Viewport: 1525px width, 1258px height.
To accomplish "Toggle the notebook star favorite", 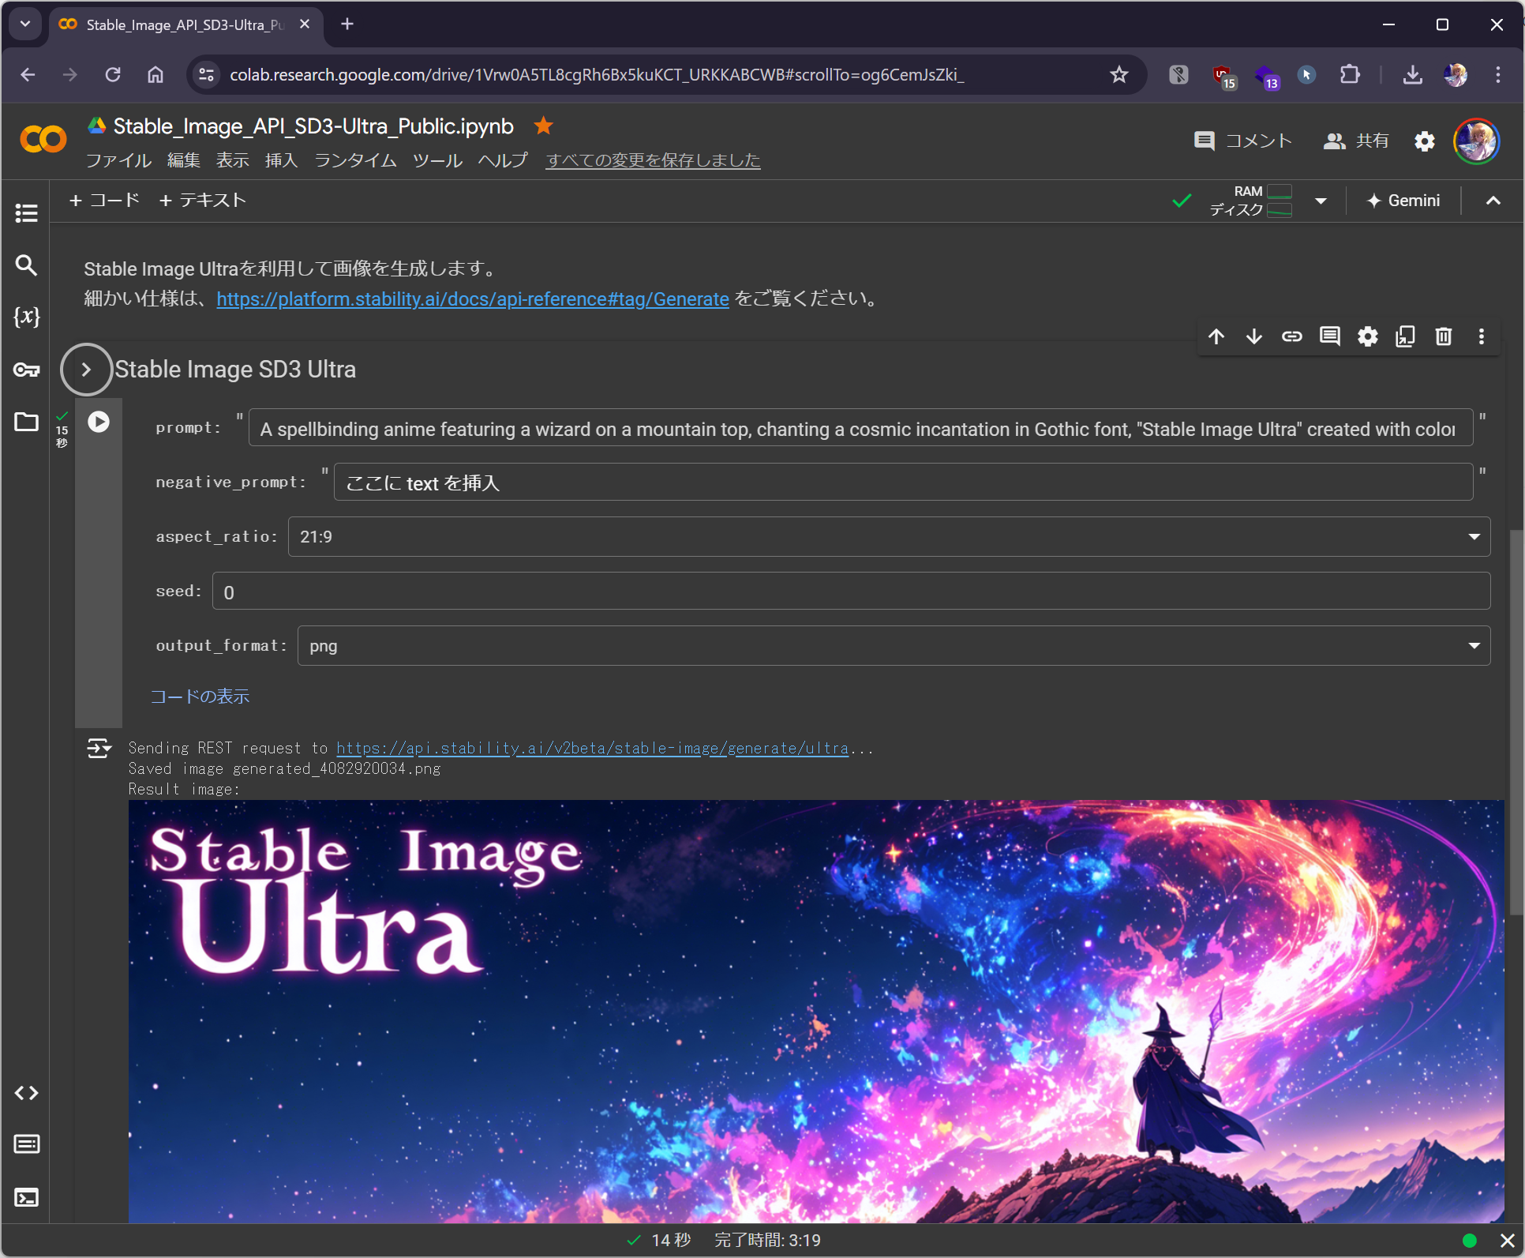I will pos(543,126).
